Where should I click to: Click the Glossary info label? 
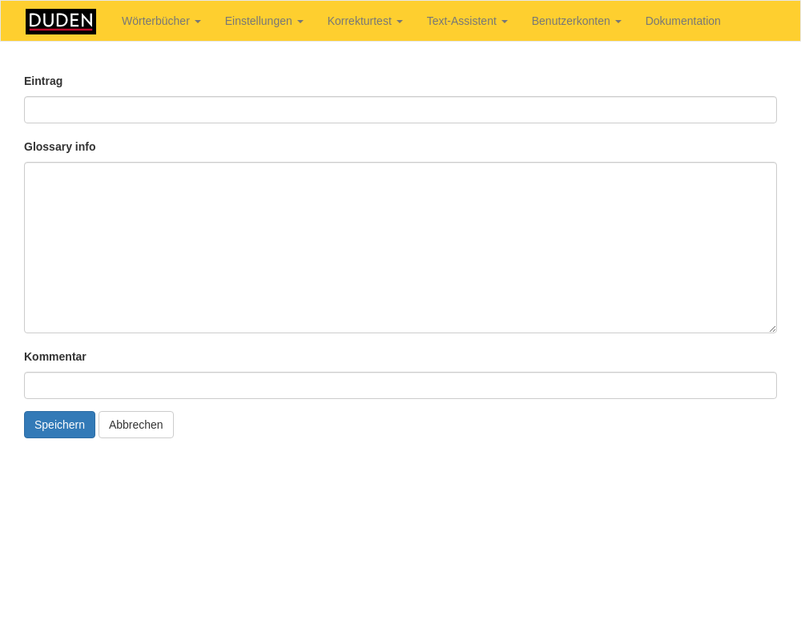click(60, 147)
